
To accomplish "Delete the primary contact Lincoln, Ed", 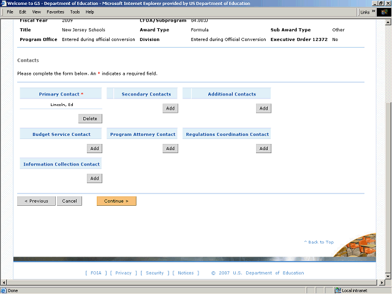I will (90, 118).
